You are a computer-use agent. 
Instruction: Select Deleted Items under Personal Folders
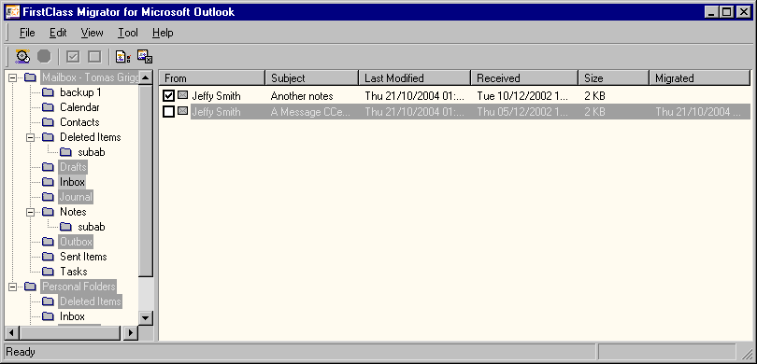pyautogui.click(x=91, y=301)
